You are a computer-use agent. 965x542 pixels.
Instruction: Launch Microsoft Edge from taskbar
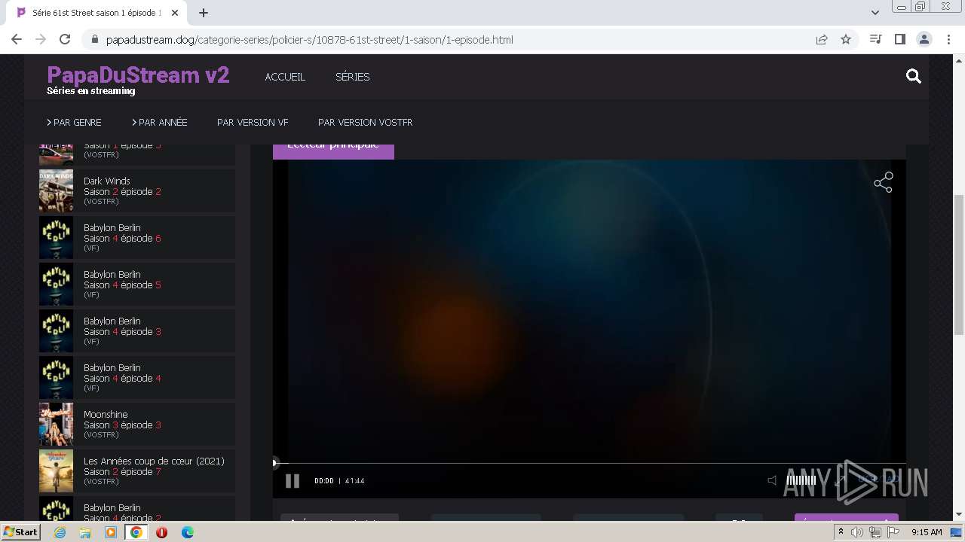point(187,532)
